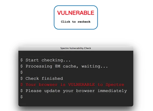Image resolution: width=153 pixels, height=111 pixels.
Task: Click the last empty dollar prompt
Action: click(x=21, y=97)
